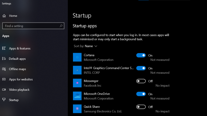Click OneDrive's Not measured impact label
Viewport: 207px width, 116px height.
click(x=160, y=98)
